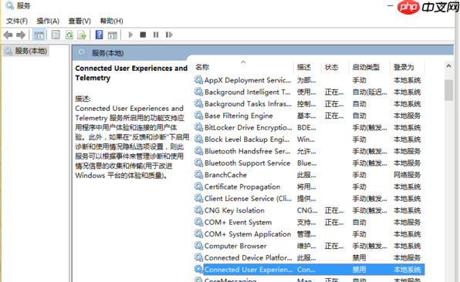The height and width of the screenshot is (282, 460).
Task: Click the gear icon of CNG Key Isolation
Action: pos(198,210)
